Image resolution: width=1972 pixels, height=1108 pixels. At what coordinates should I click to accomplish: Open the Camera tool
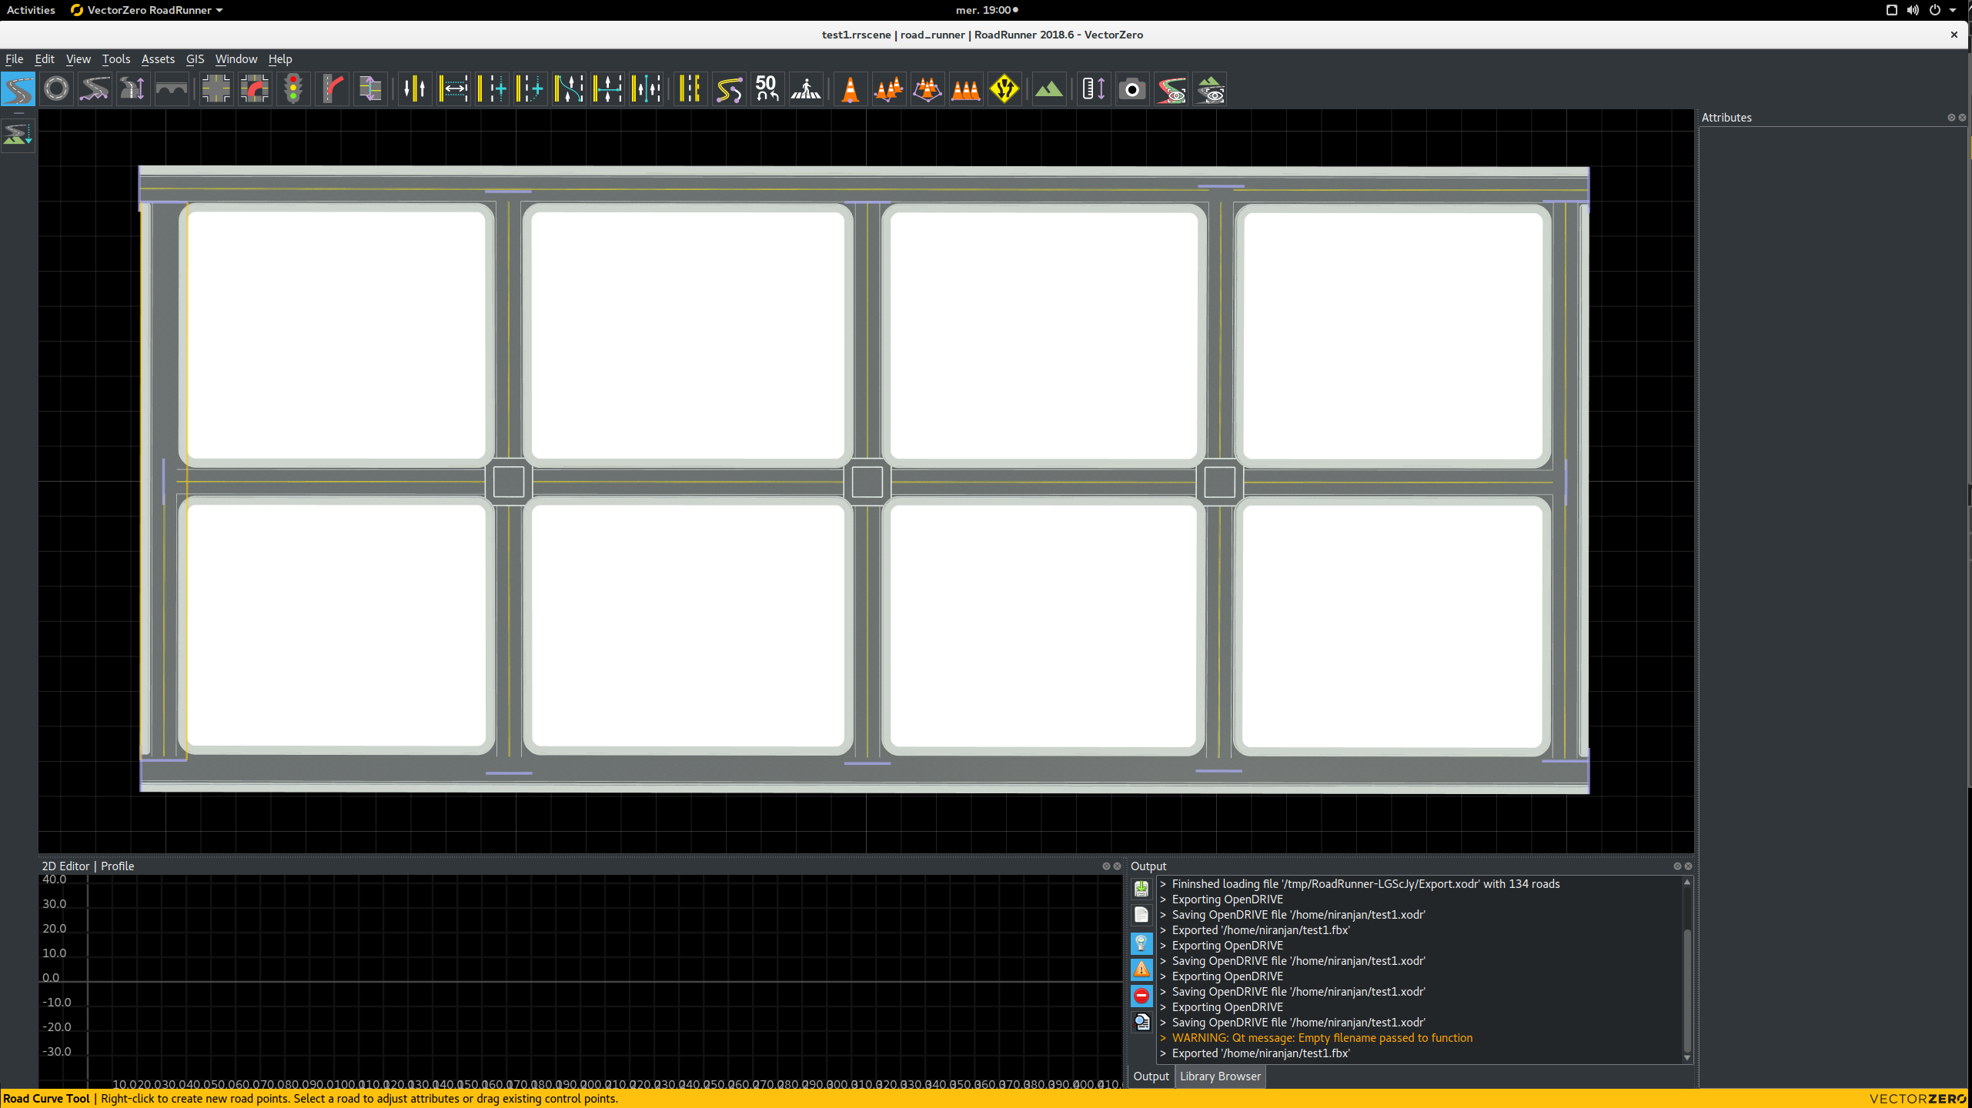pos(1132,88)
